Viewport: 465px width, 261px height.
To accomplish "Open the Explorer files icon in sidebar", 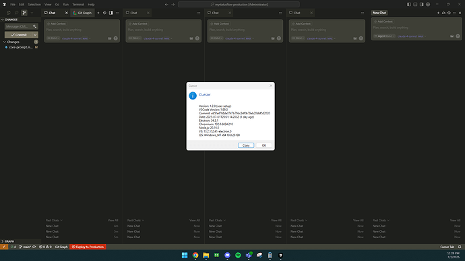I will (9, 13).
